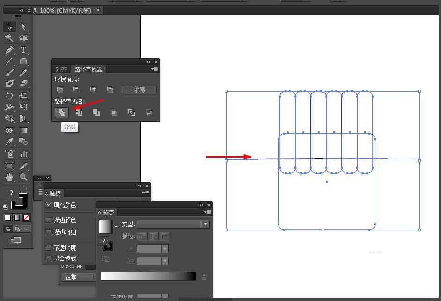Select the Eraser tool
The image size is (441, 301).
coord(23,84)
